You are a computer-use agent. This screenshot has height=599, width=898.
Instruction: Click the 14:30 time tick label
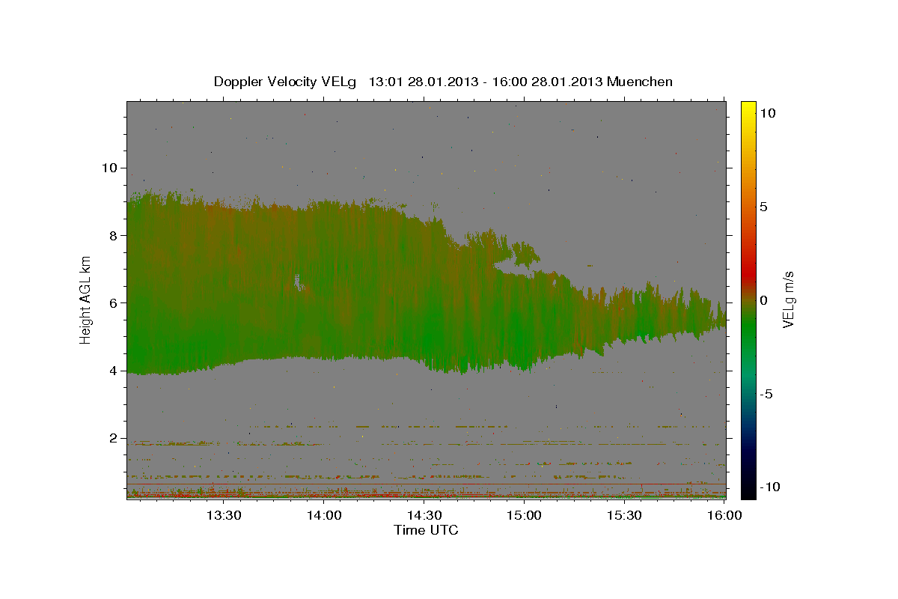pos(424,516)
